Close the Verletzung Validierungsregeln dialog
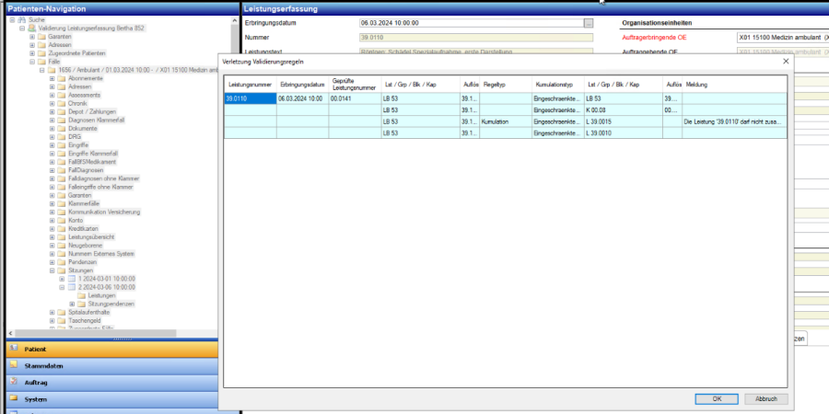The height and width of the screenshot is (414, 829). click(785, 61)
